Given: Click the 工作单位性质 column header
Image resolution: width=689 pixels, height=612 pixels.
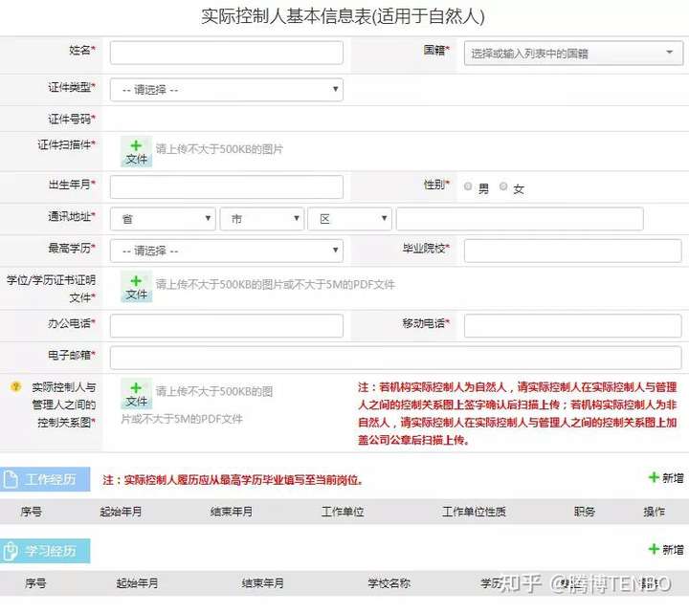Looking at the screenshot, I should [474, 512].
